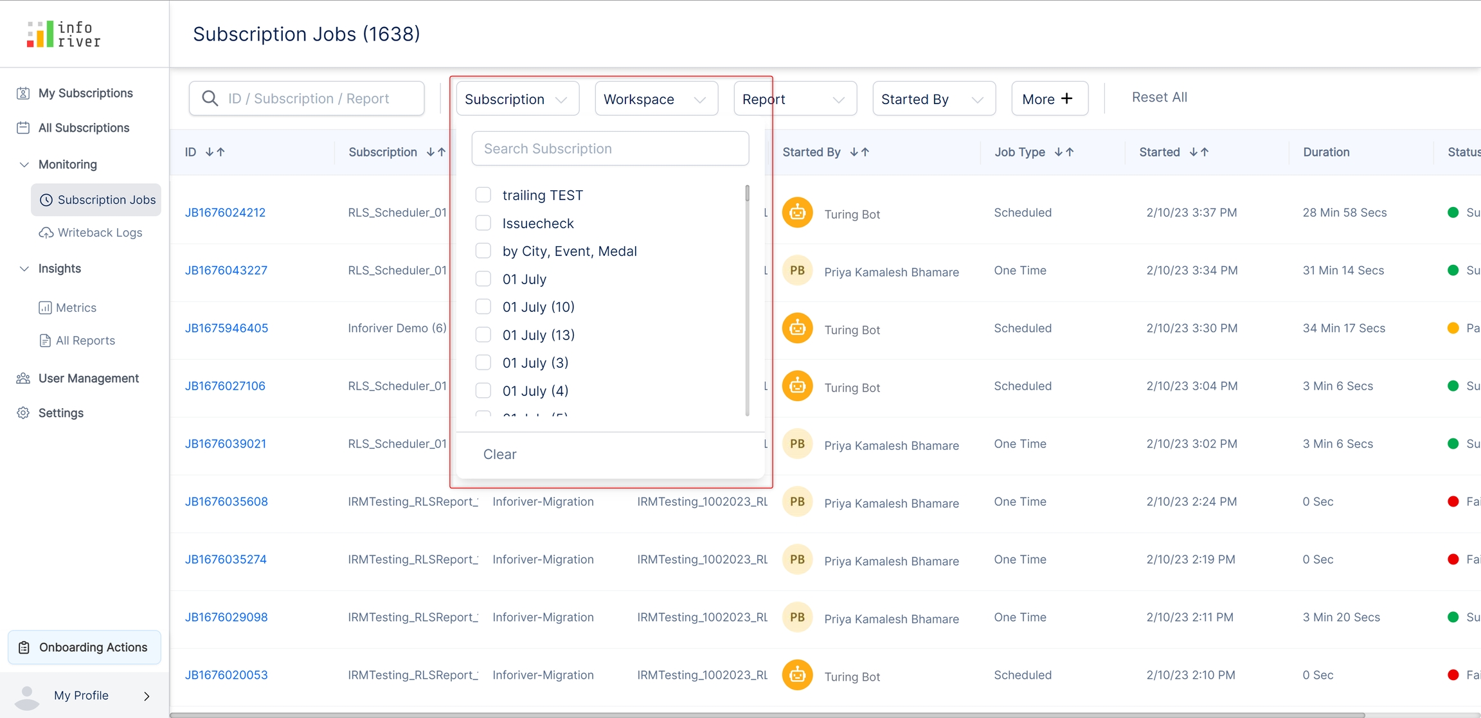Open My Subscriptions from the sidebar
Viewport: 1481px width, 718px height.
point(85,93)
